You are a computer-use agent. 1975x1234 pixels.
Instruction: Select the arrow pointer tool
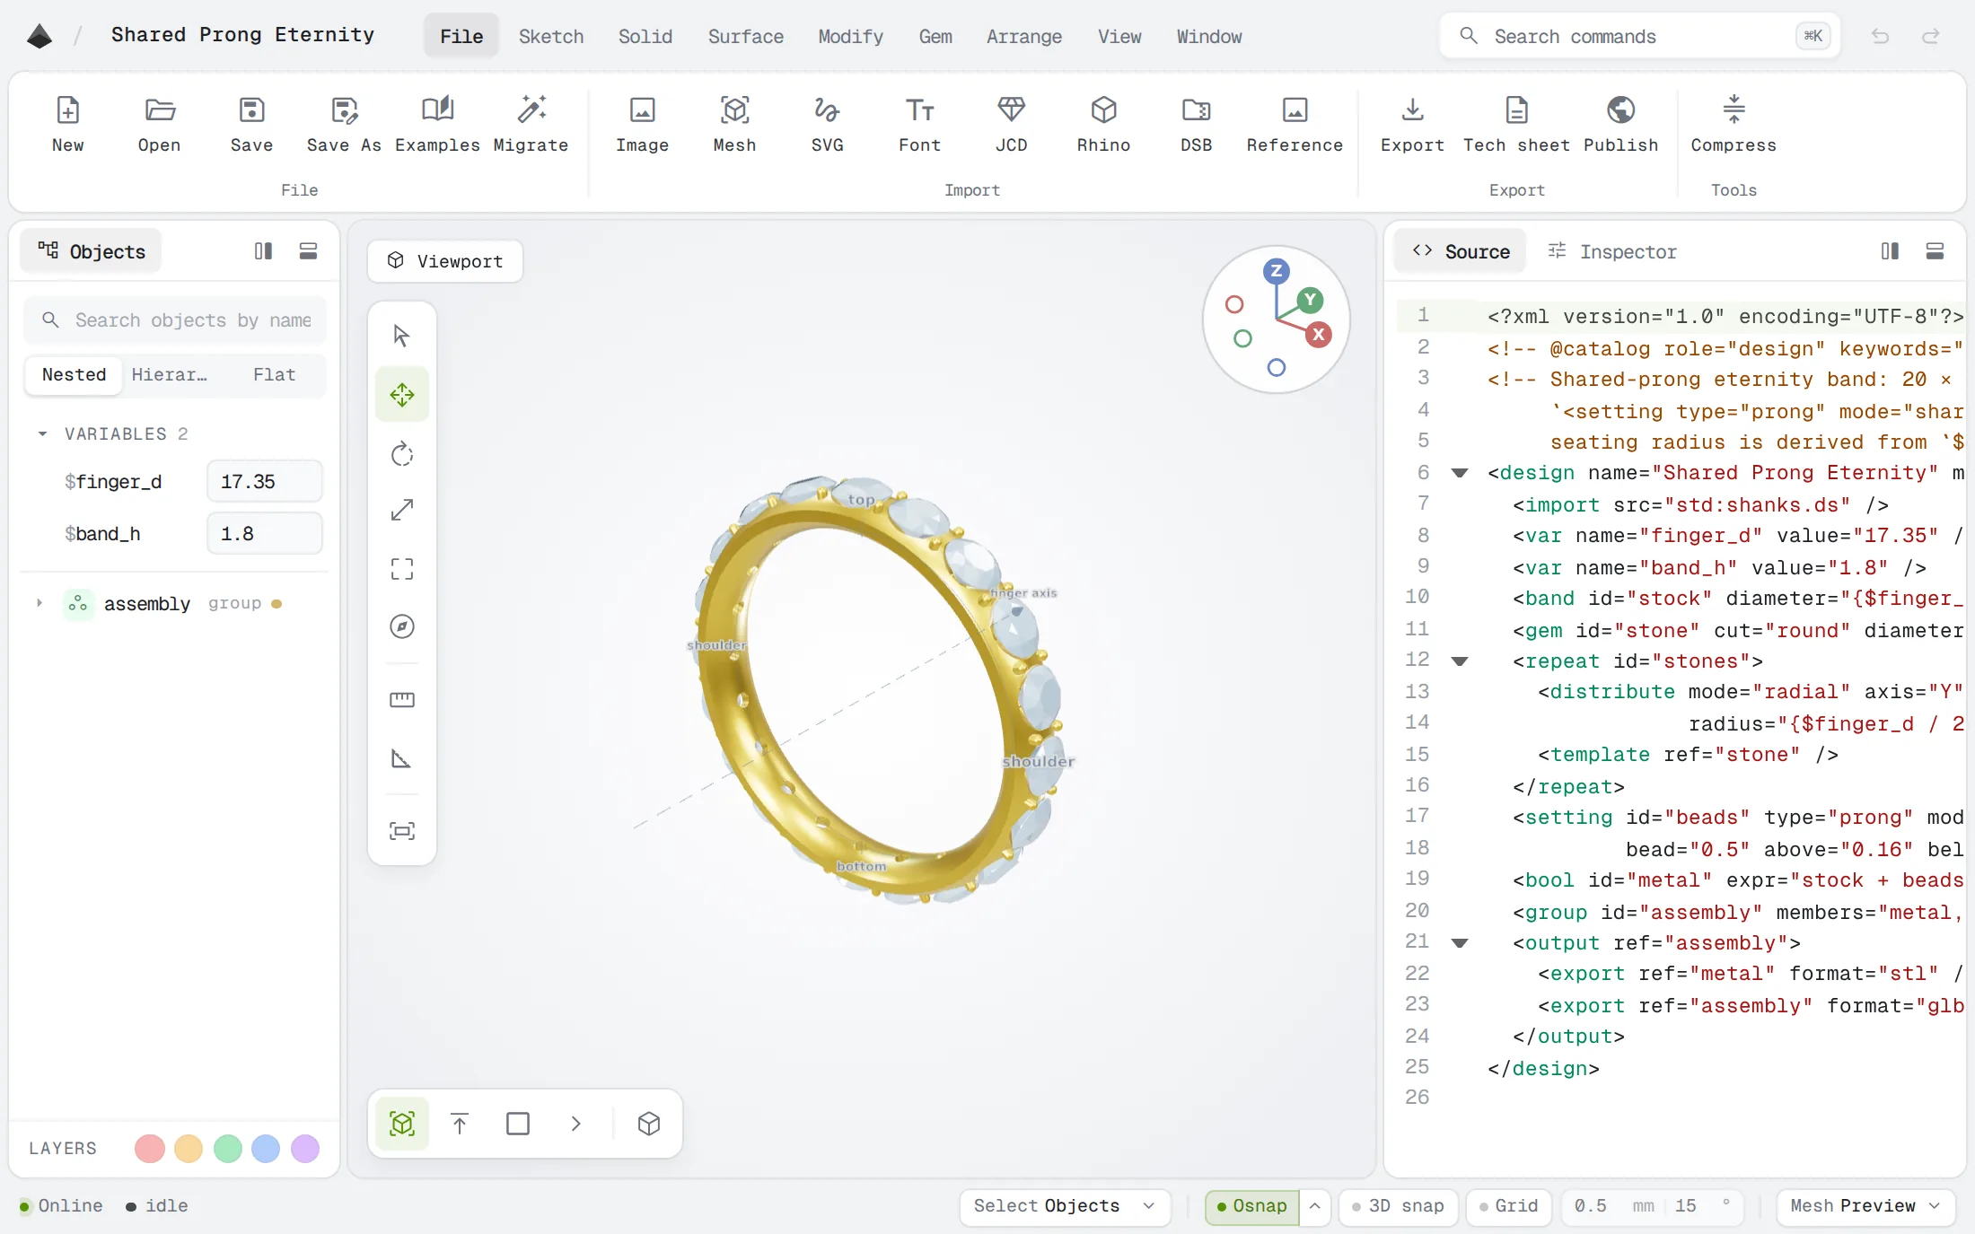pyautogui.click(x=401, y=336)
